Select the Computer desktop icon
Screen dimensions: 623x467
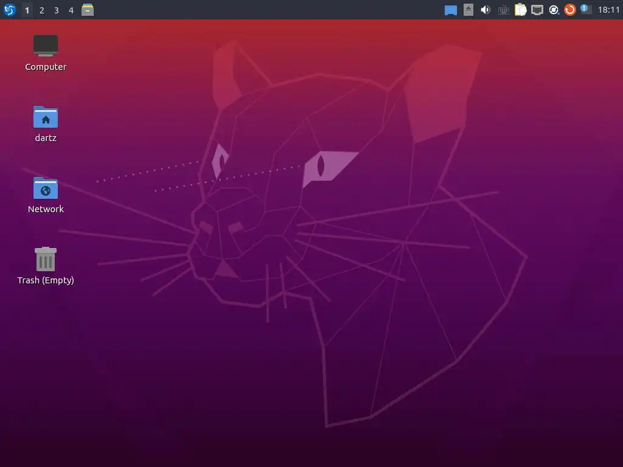(46, 46)
